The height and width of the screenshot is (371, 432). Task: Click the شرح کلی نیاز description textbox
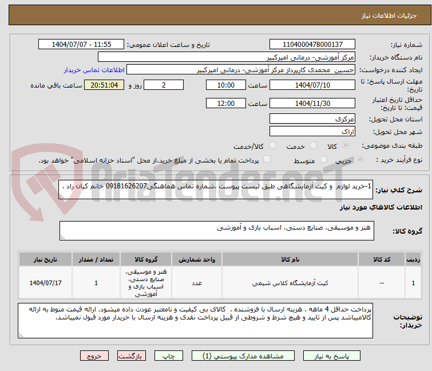pyautogui.click(x=216, y=189)
